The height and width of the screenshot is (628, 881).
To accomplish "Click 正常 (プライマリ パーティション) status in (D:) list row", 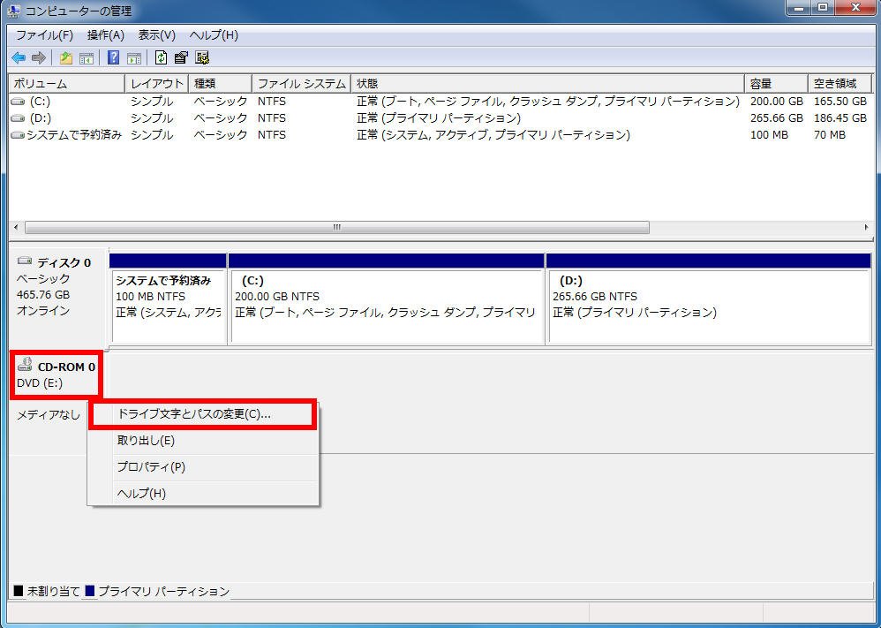I will click(x=439, y=118).
